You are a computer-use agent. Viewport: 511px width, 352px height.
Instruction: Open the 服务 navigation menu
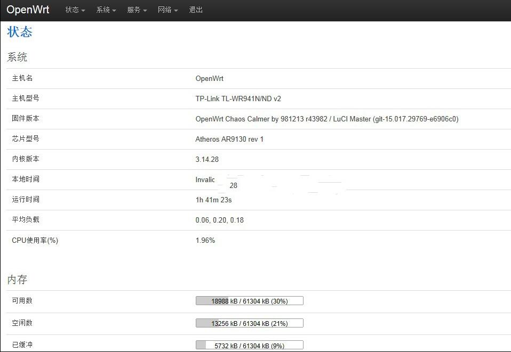[137, 10]
